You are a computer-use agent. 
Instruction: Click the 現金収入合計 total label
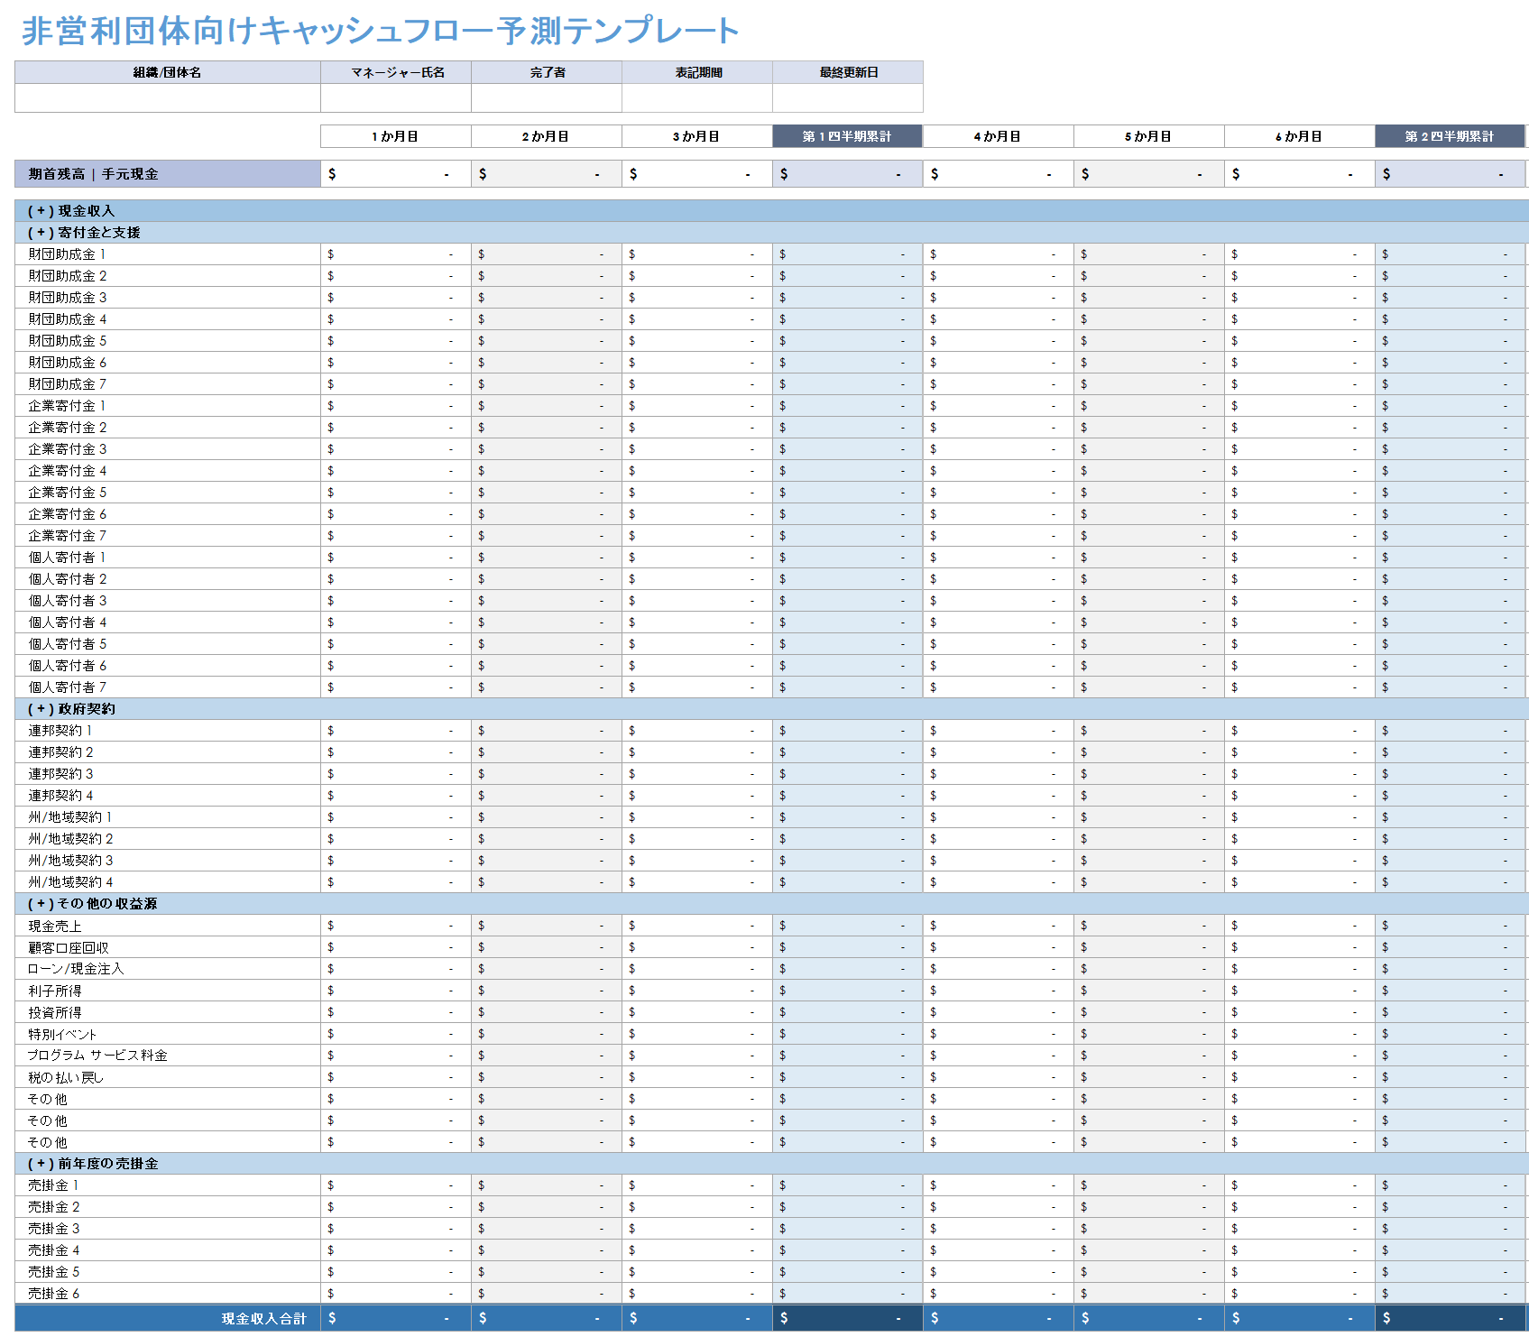click(264, 1319)
